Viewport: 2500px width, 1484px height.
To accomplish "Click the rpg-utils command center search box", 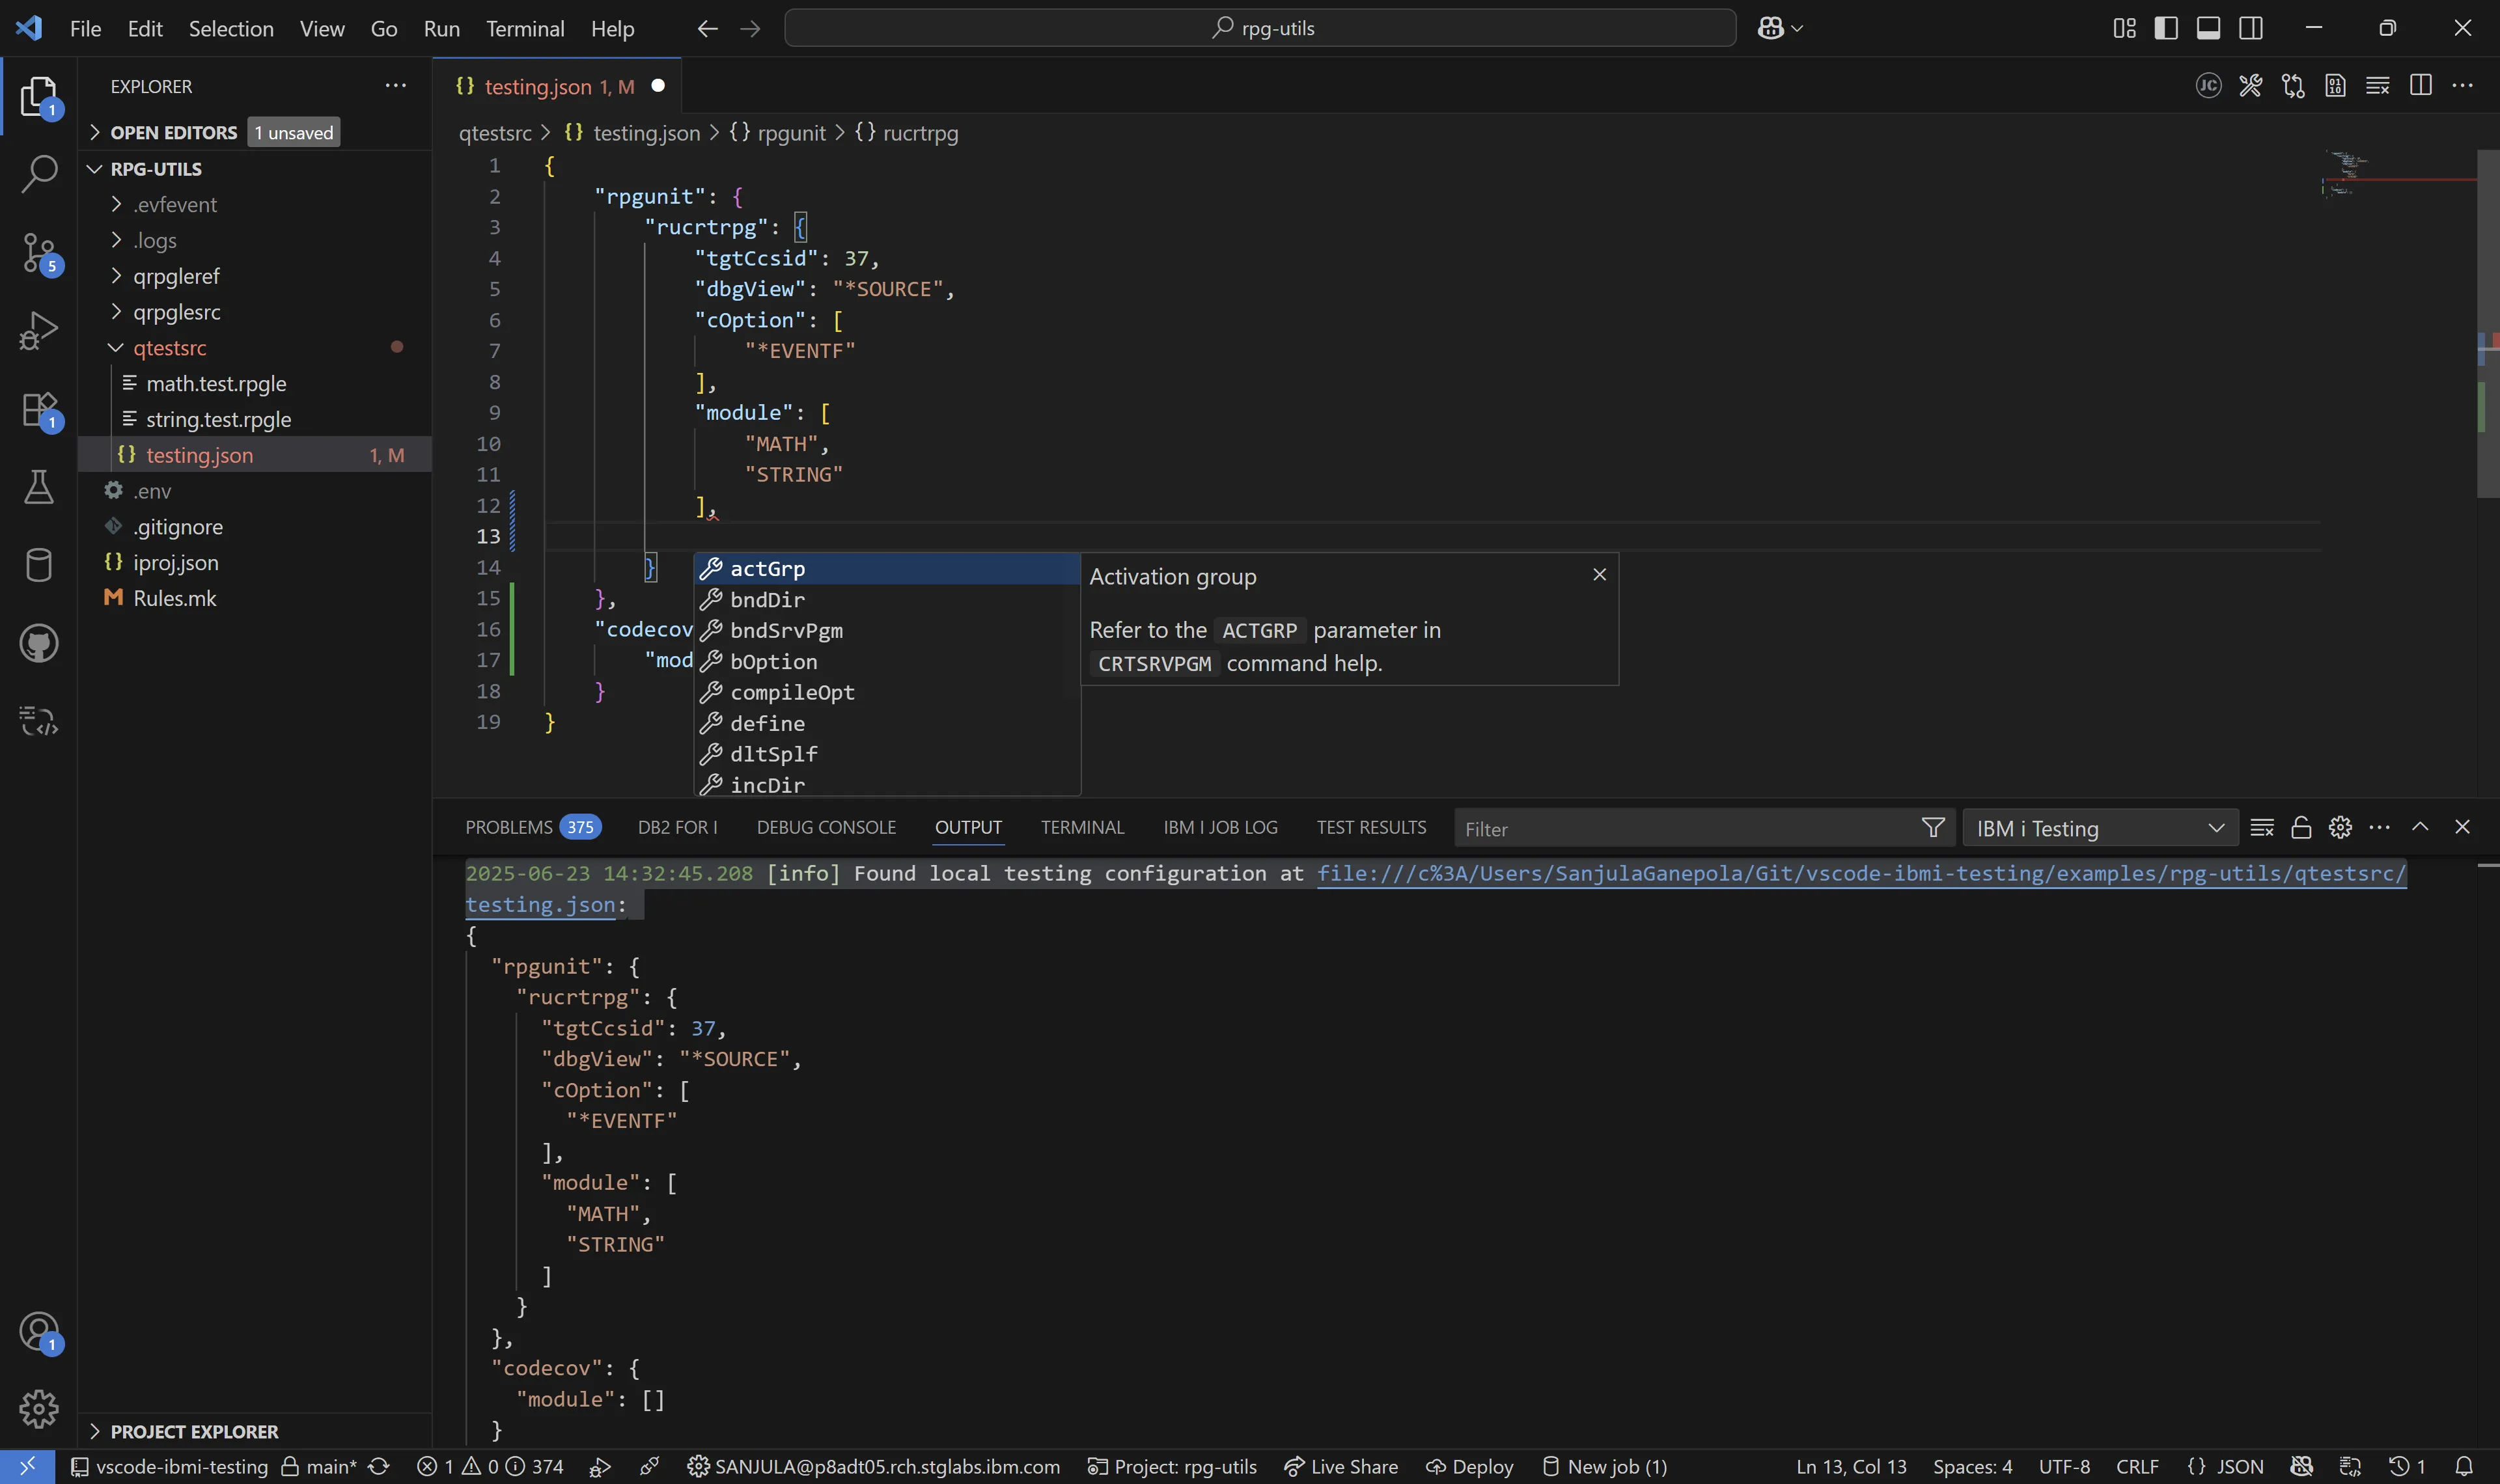I will (x=1260, y=28).
